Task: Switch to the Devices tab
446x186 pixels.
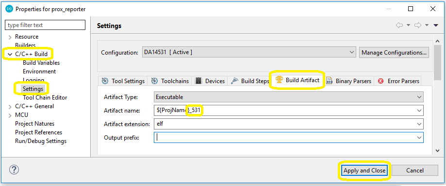Action: (210, 81)
